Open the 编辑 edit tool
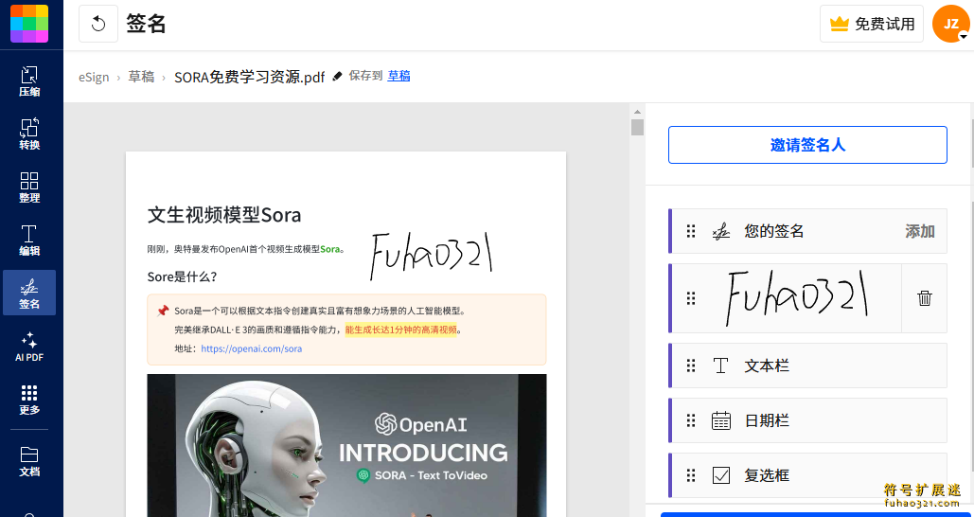The height and width of the screenshot is (517, 974). click(x=29, y=241)
